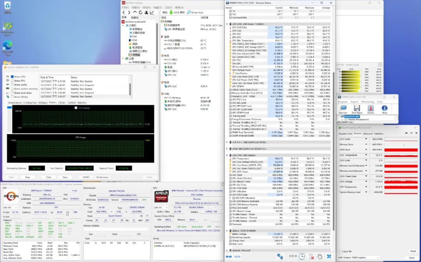
Task: Open the Graphics Card tab in GPU-Z
Action: (x=345, y=134)
